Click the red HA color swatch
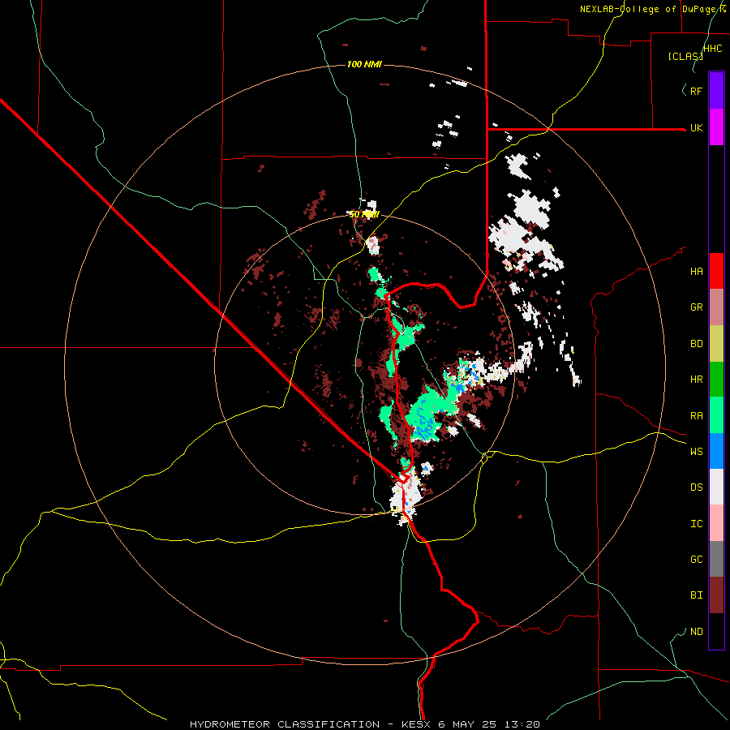This screenshot has height=730, width=730. [716, 271]
